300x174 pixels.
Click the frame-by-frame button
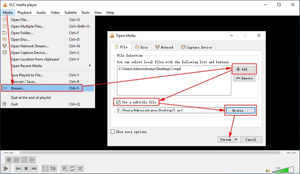(x=32, y=160)
